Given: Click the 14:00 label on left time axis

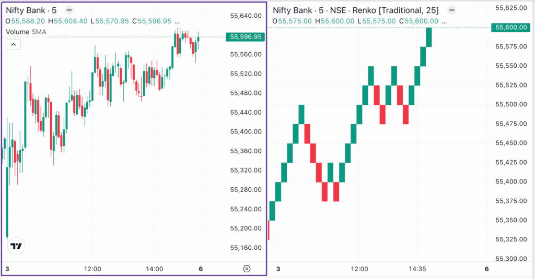Looking at the screenshot, I should (x=155, y=269).
